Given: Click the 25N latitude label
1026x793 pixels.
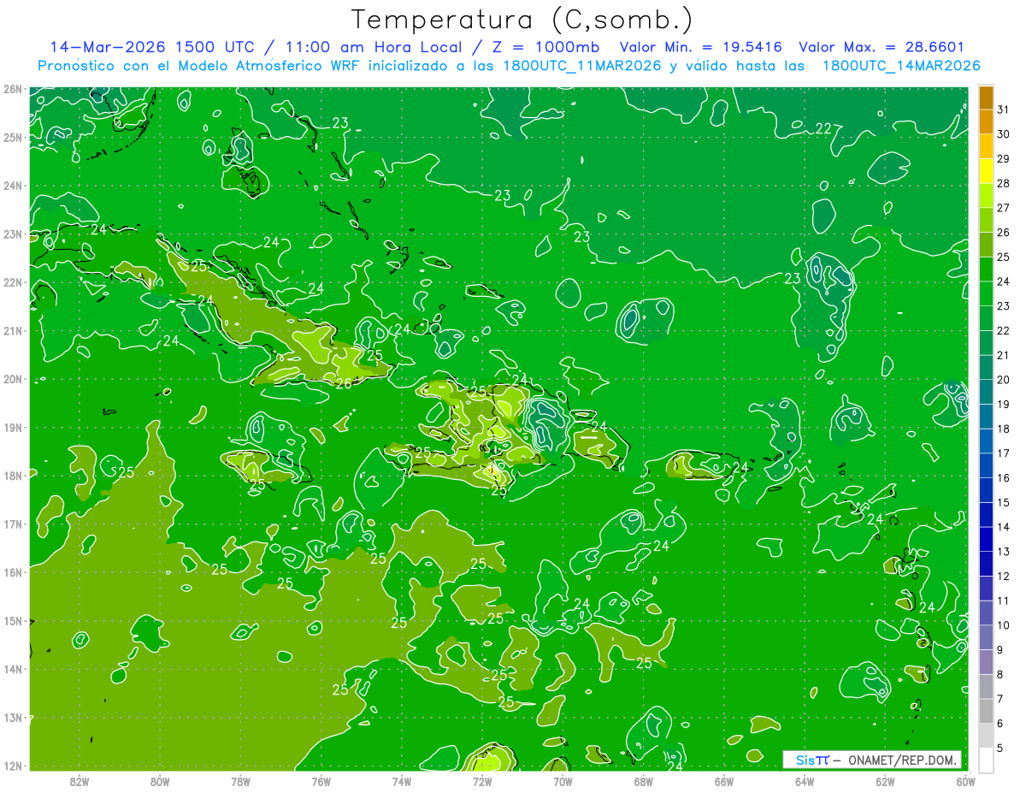Looking at the screenshot, I should click(x=12, y=137).
